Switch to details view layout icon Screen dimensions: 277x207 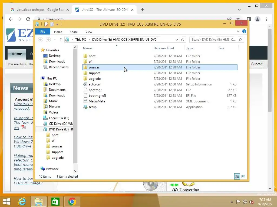(x=237, y=176)
